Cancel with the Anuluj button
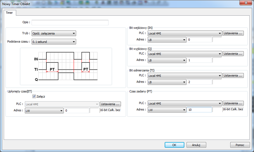 tap(196, 145)
